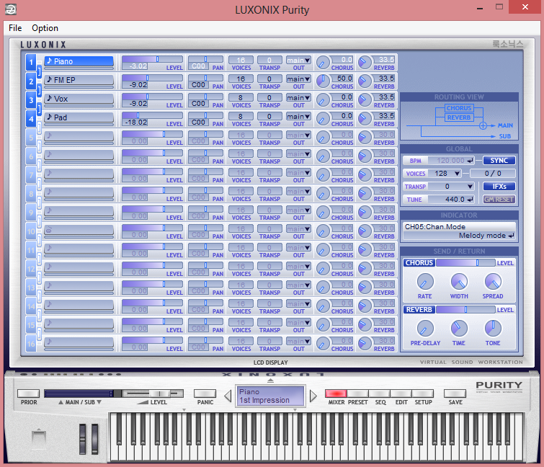Click the channel 2 FM EP reverb knob
The width and height of the screenshot is (544, 467).
pyautogui.click(x=365, y=81)
